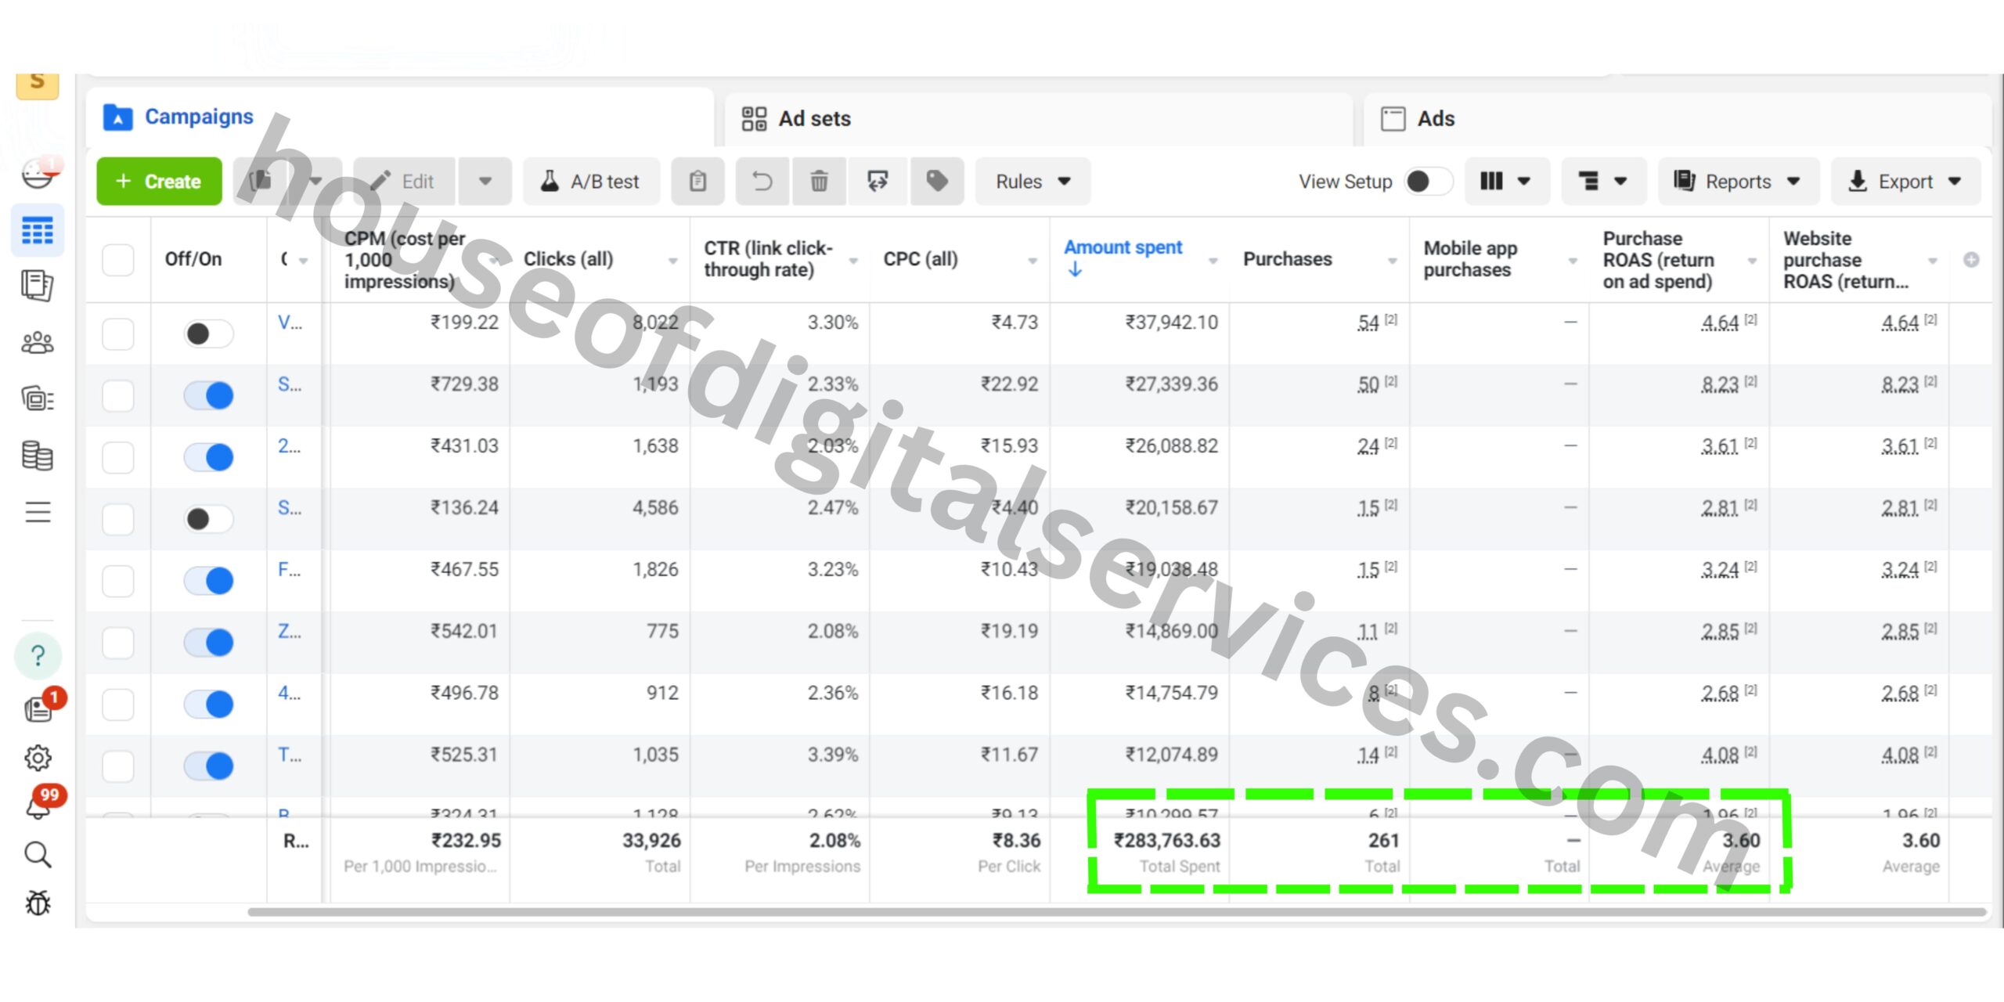Click the green Create button
The width and height of the screenshot is (2004, 1002).
159,182
